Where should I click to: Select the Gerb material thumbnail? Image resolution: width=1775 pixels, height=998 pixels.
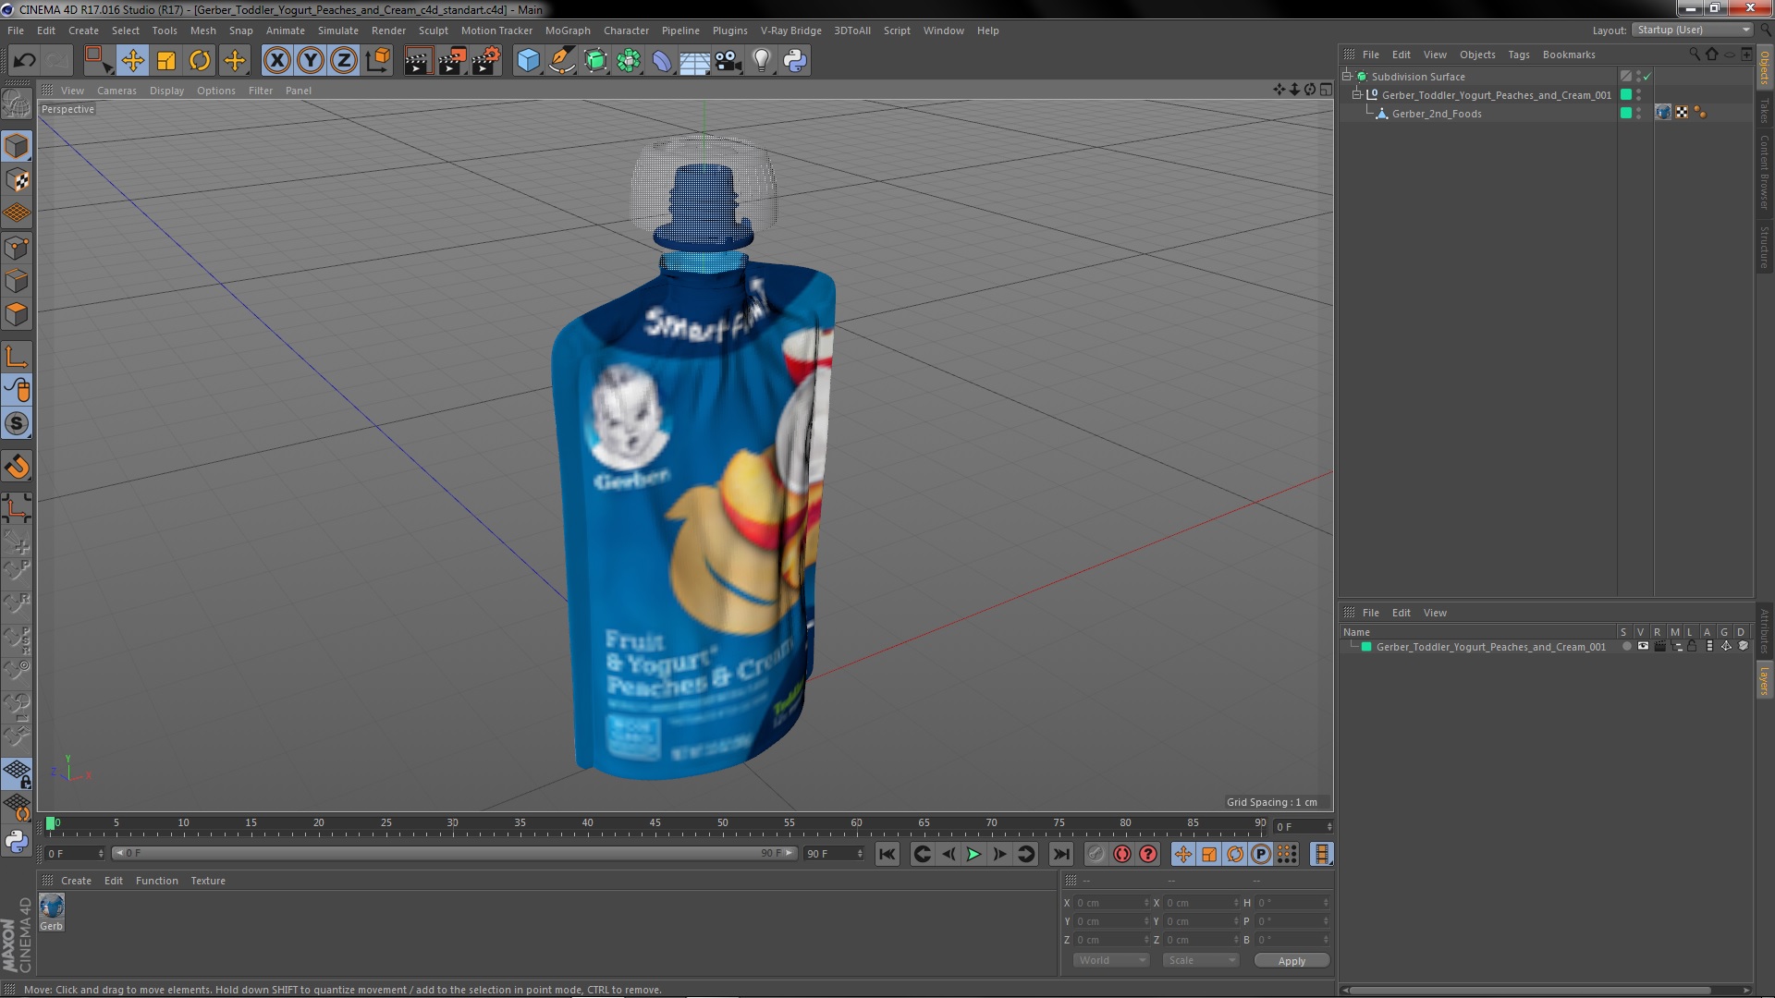(52, 907)
